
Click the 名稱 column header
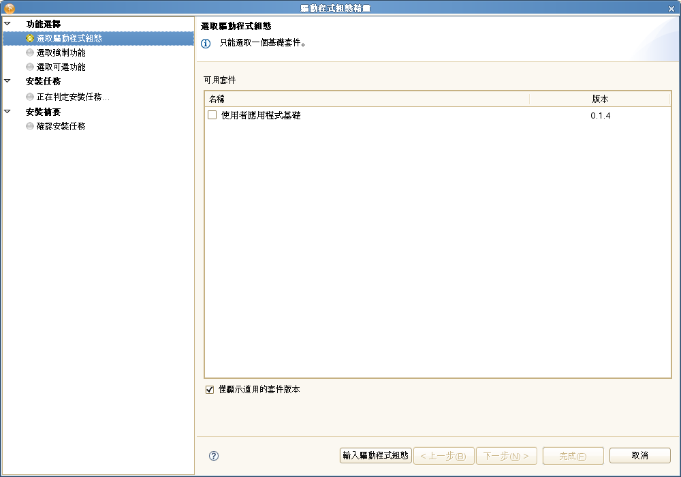[x=367, y=99]
